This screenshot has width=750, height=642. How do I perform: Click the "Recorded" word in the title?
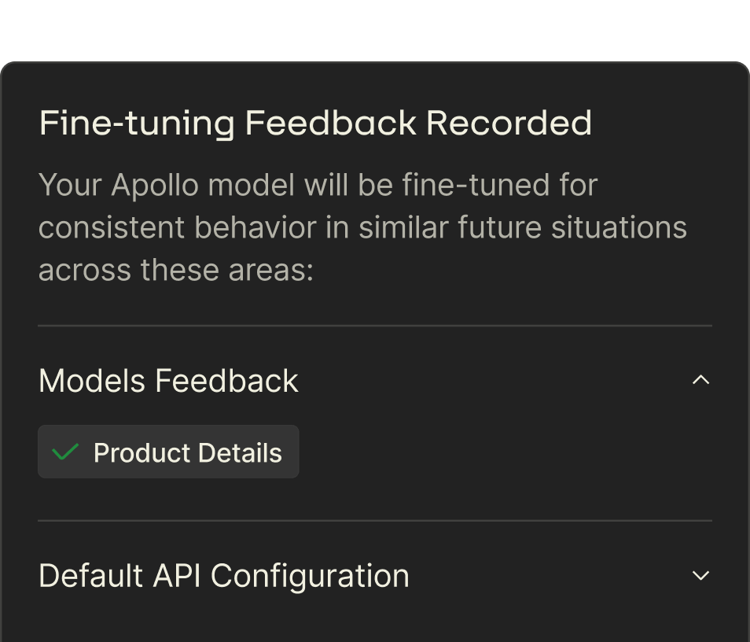509,124
